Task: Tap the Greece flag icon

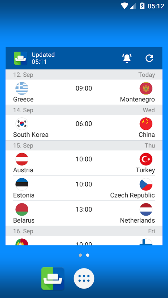Action: point(22,88)
